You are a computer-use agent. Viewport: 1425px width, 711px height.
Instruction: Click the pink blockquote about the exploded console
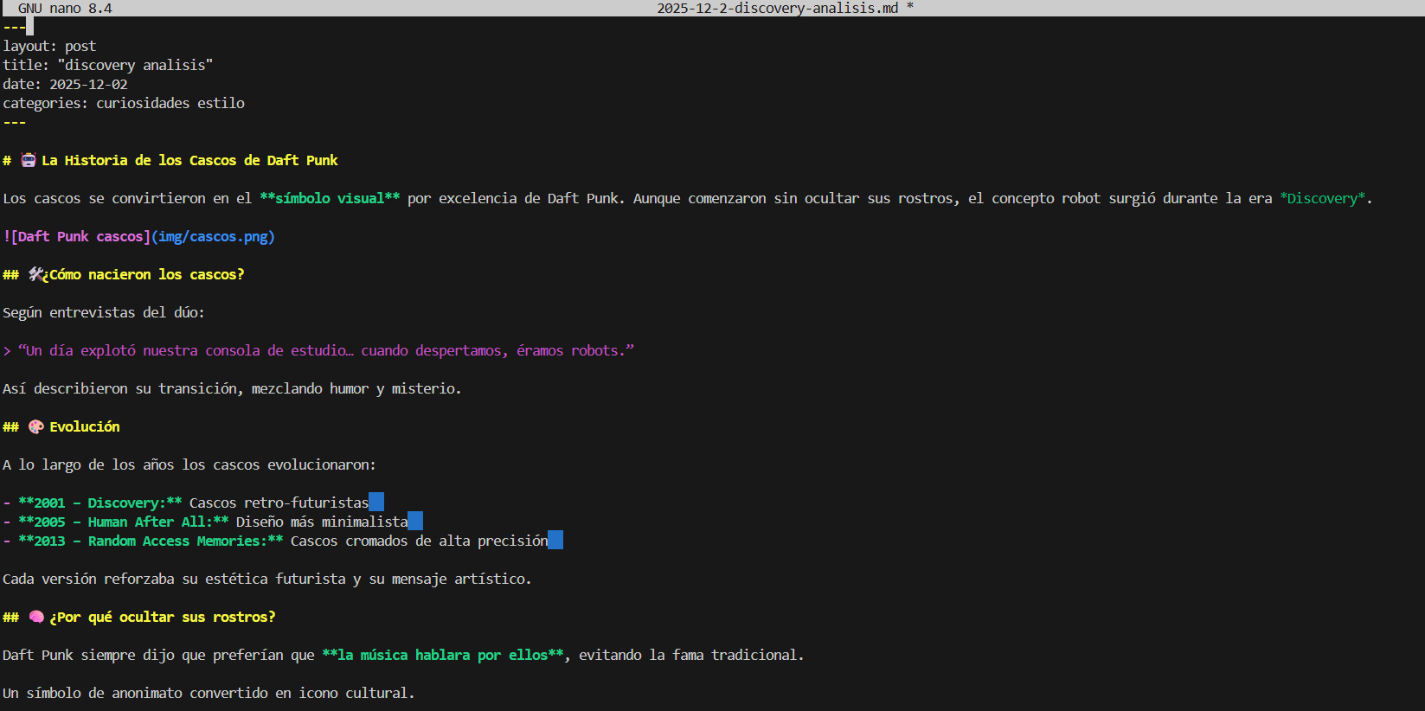coord(325,350)
